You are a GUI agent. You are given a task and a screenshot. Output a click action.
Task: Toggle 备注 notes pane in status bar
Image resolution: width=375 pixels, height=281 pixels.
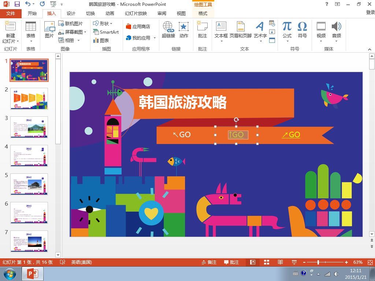209,262
